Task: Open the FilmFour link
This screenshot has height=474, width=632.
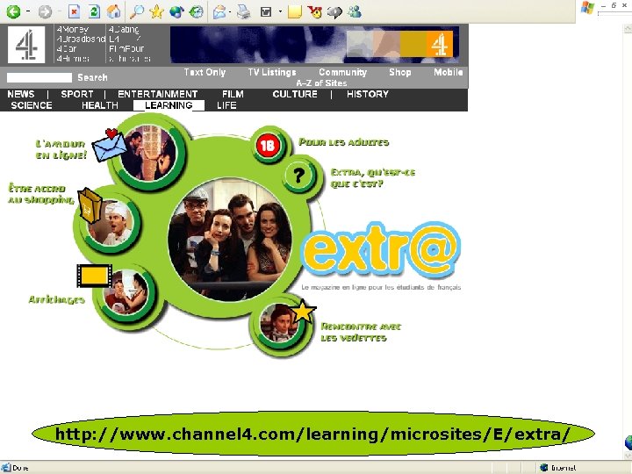Action: pyautogui.click(x=126, y=49)
